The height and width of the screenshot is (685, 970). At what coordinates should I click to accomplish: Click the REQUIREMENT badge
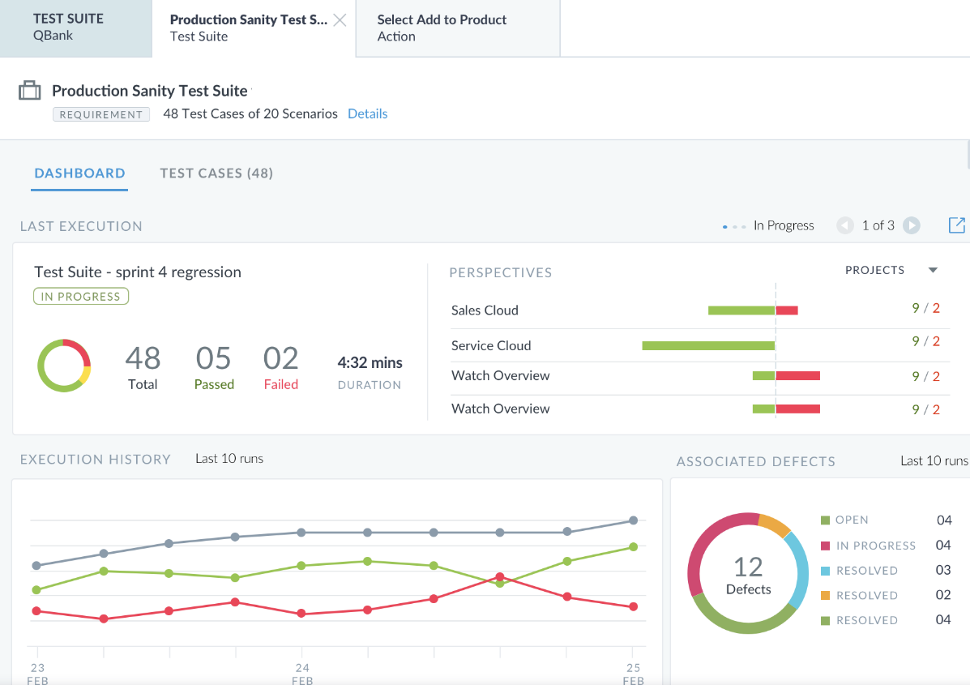coord(101,114)
